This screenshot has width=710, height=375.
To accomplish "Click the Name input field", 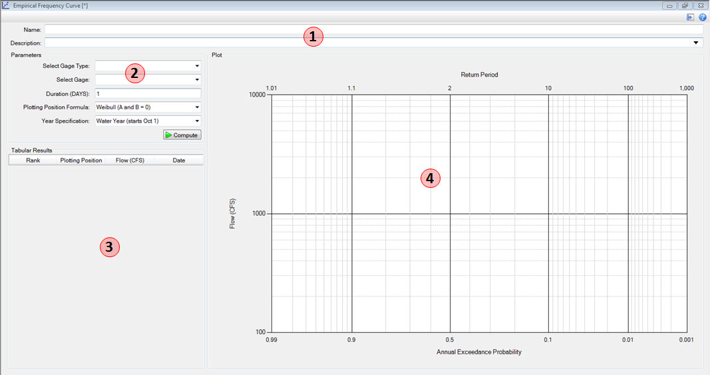I will tap(373, 29).
